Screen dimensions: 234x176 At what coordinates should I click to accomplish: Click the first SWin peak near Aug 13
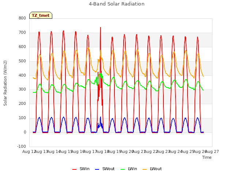coord(39,32)
